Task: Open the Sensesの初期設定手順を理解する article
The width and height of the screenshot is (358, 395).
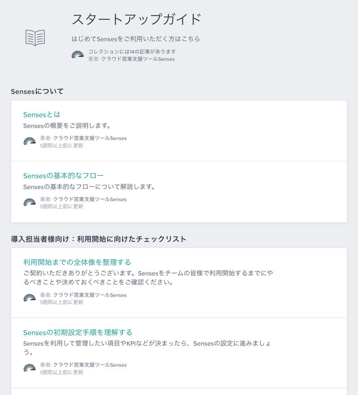Action: pyautogui.click(x=78, y=332)
